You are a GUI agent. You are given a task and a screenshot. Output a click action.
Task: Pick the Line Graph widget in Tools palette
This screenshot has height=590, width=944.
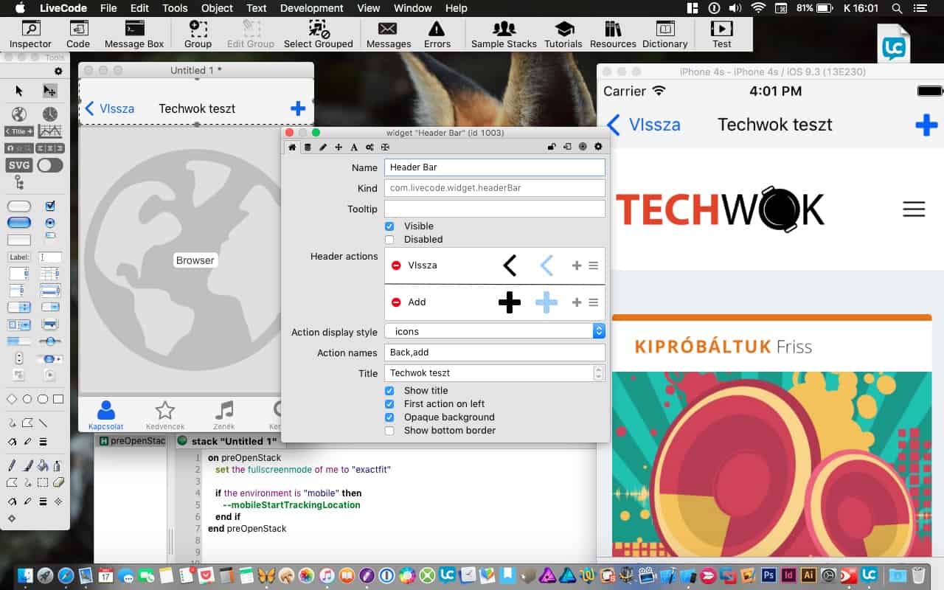tap(49, 131)
